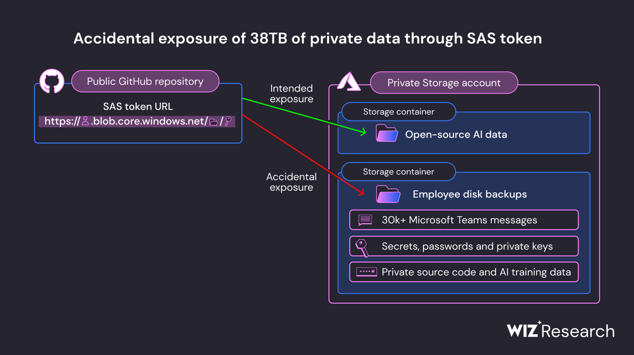This screenshot has width=634, height=355.
Task: Expand the upper Storage container section
Action: 398,111
